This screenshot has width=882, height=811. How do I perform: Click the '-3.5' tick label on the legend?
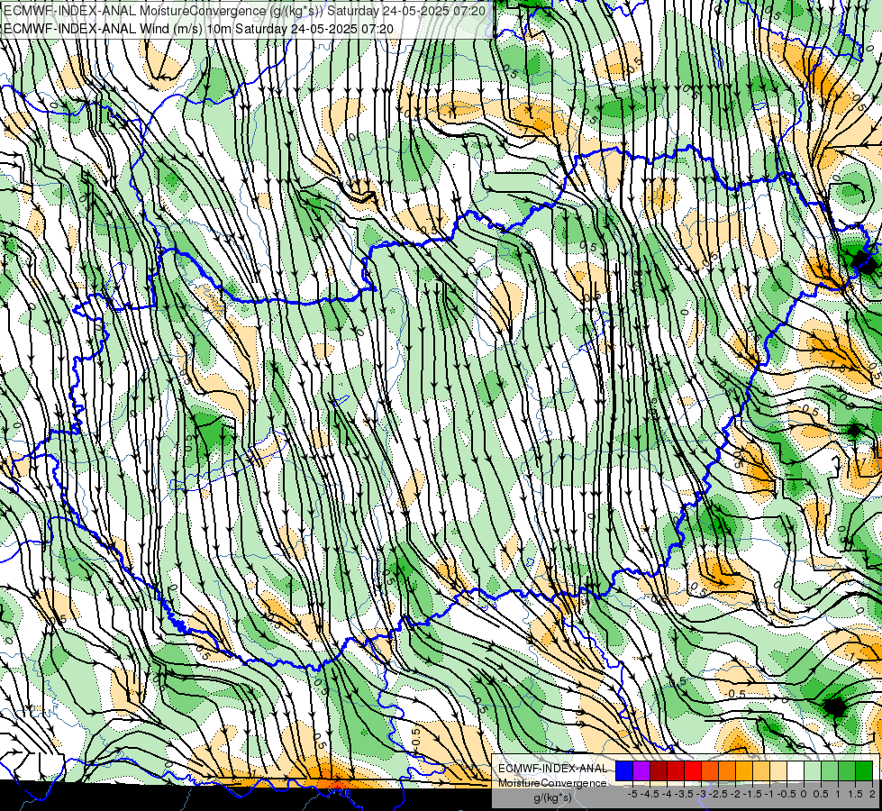pyautogui.click(x=684, y=794)
